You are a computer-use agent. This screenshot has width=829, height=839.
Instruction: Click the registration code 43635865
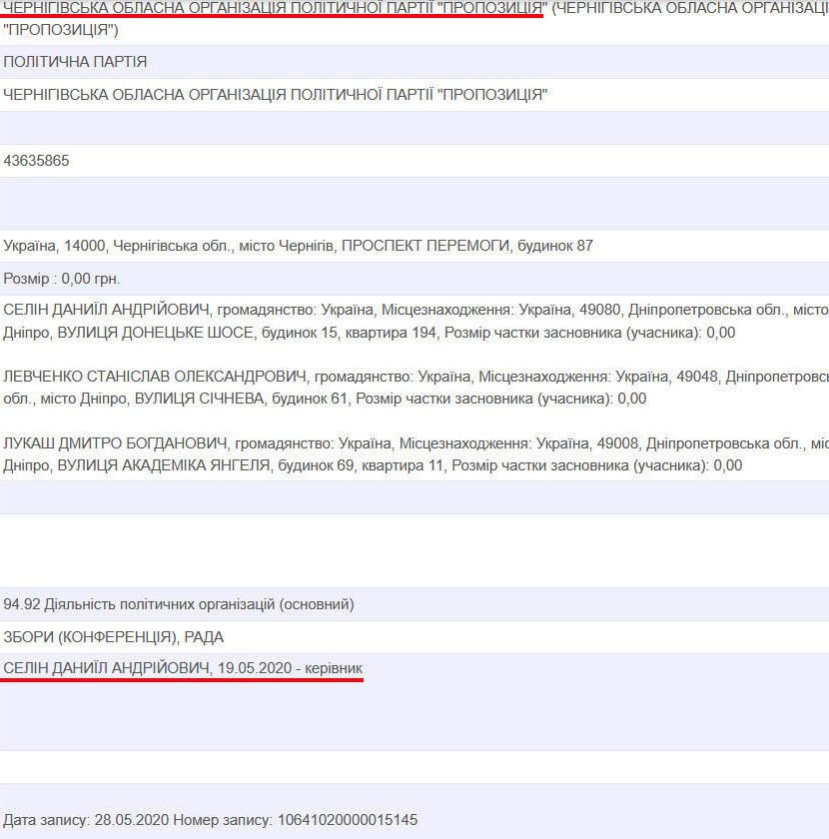(36, 161)
